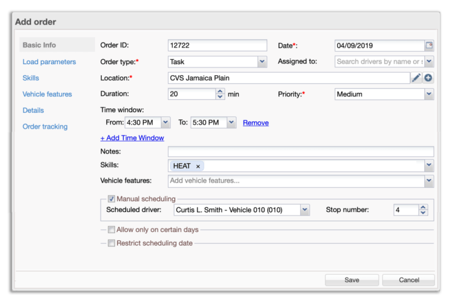
Task: Open the Order type dropdown
Action: 262,62
